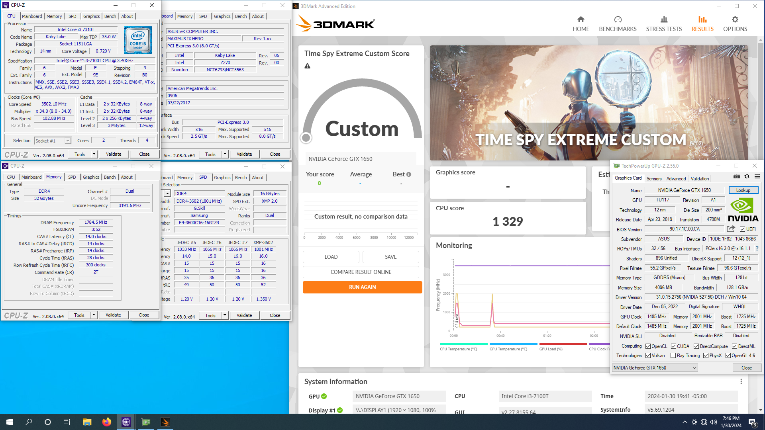
Task: Toggle PhysX checkbox
Action: tap(706, 356)
